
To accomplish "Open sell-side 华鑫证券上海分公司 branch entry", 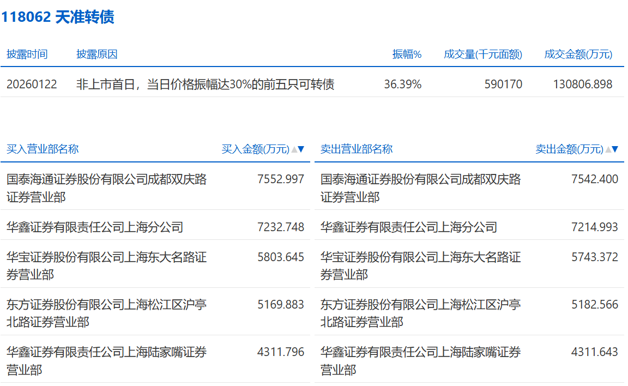I will pos(408,227).
